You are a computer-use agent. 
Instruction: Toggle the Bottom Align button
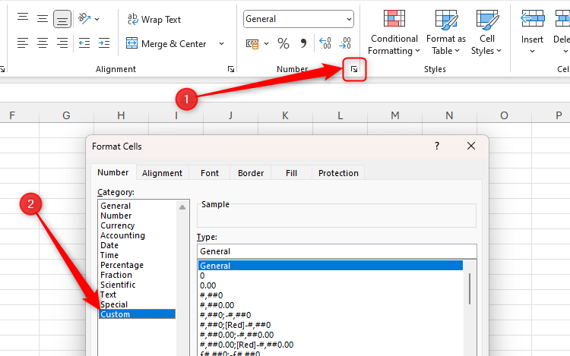coord(62,19)
